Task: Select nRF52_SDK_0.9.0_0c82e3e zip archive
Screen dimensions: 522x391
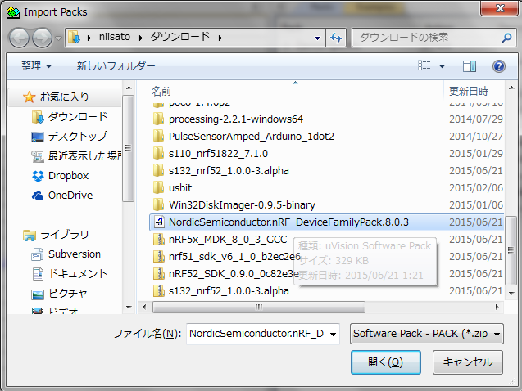Action: [x=234, y=274]
